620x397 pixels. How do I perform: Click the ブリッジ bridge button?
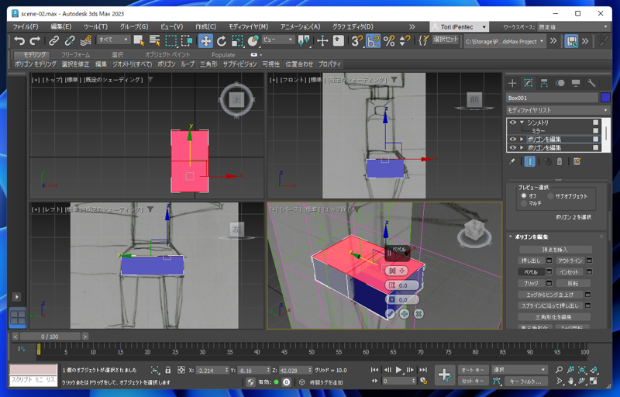[x=531, y=284]
